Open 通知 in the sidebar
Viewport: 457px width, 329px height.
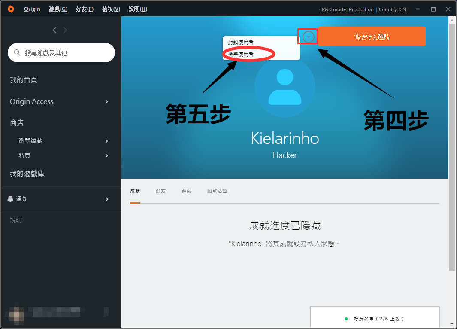click(x=22, y=199)
